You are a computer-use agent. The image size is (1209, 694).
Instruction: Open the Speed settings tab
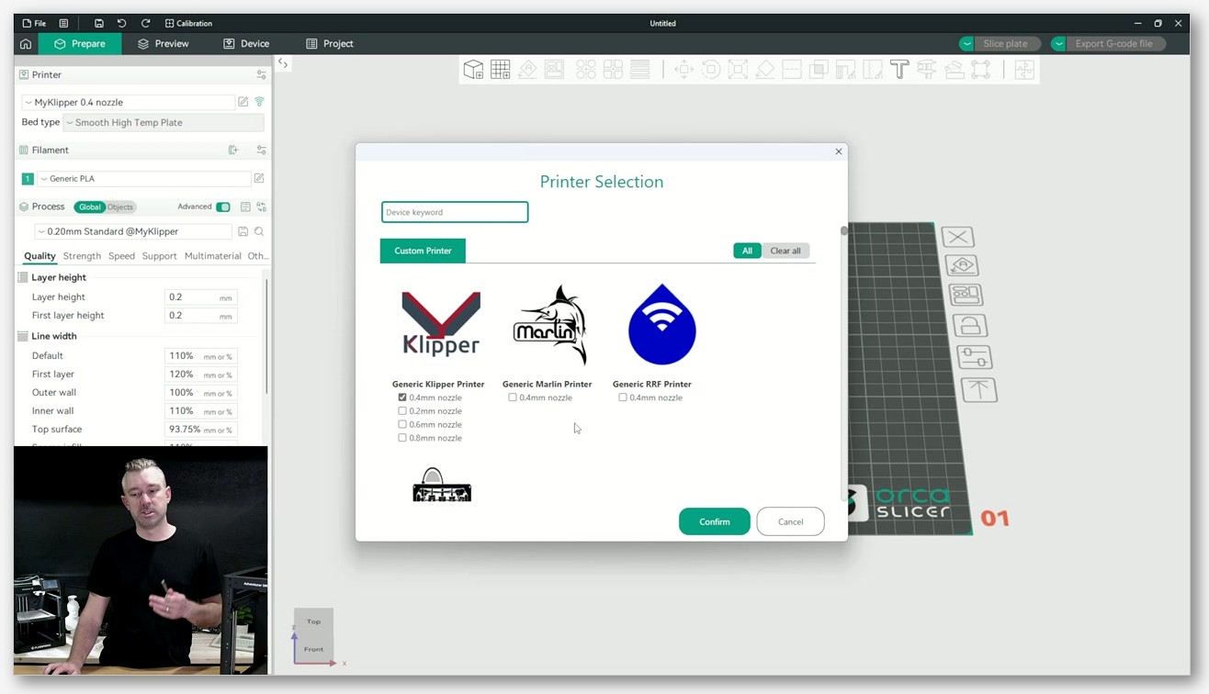[121, 256]
